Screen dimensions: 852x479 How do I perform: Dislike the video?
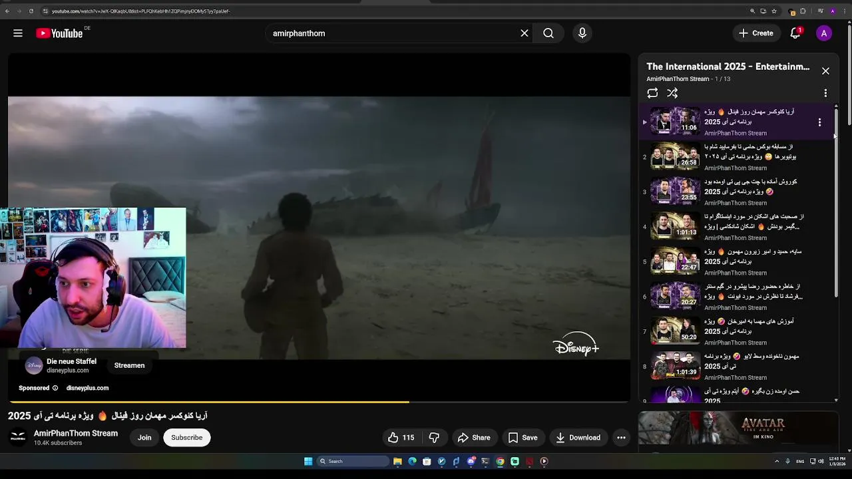pyautogui.click(x=434, y=438)
